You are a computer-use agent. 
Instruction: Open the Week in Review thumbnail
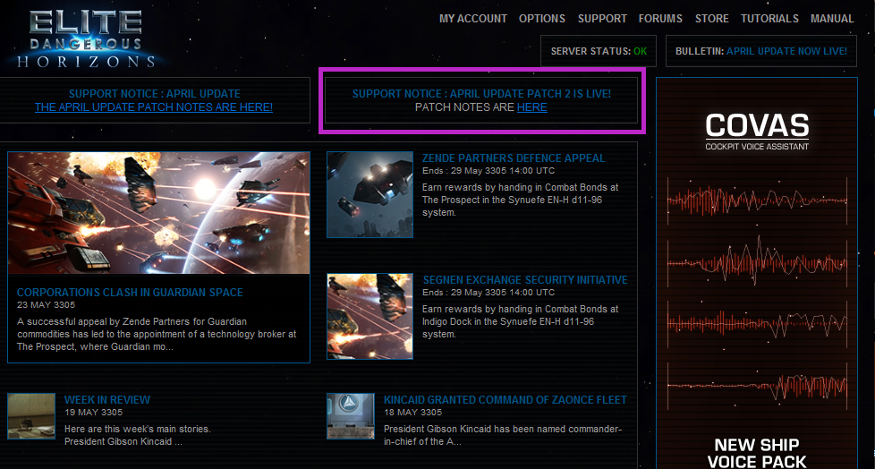31,416
